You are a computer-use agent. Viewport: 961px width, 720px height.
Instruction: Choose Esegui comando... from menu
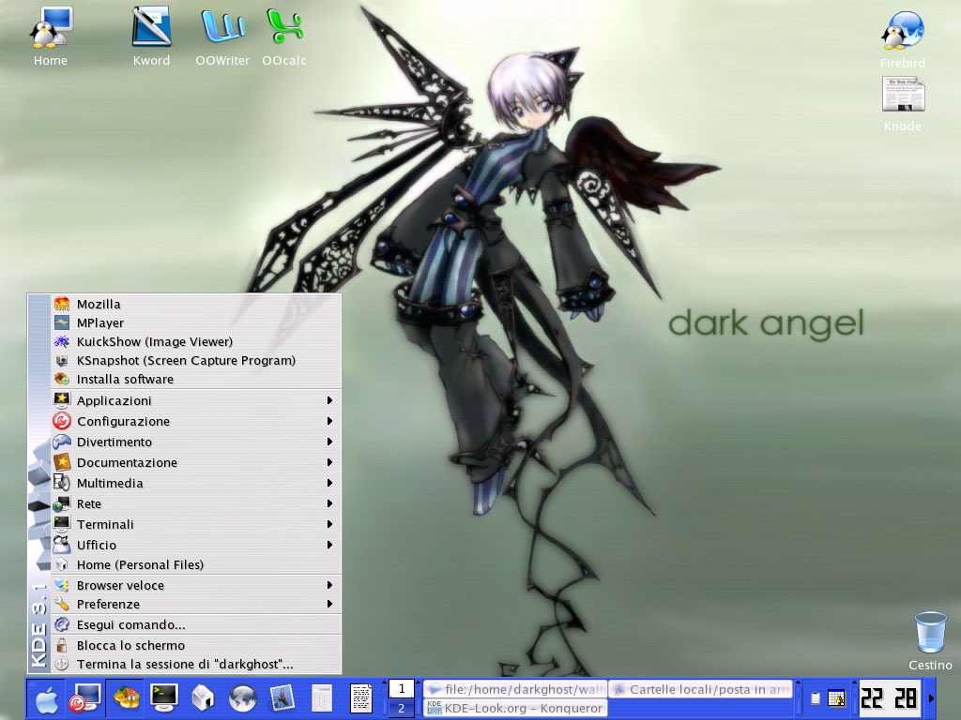click(196, 625)
